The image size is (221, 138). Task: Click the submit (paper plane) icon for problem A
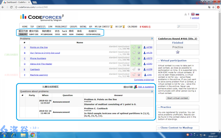point(134,47)
